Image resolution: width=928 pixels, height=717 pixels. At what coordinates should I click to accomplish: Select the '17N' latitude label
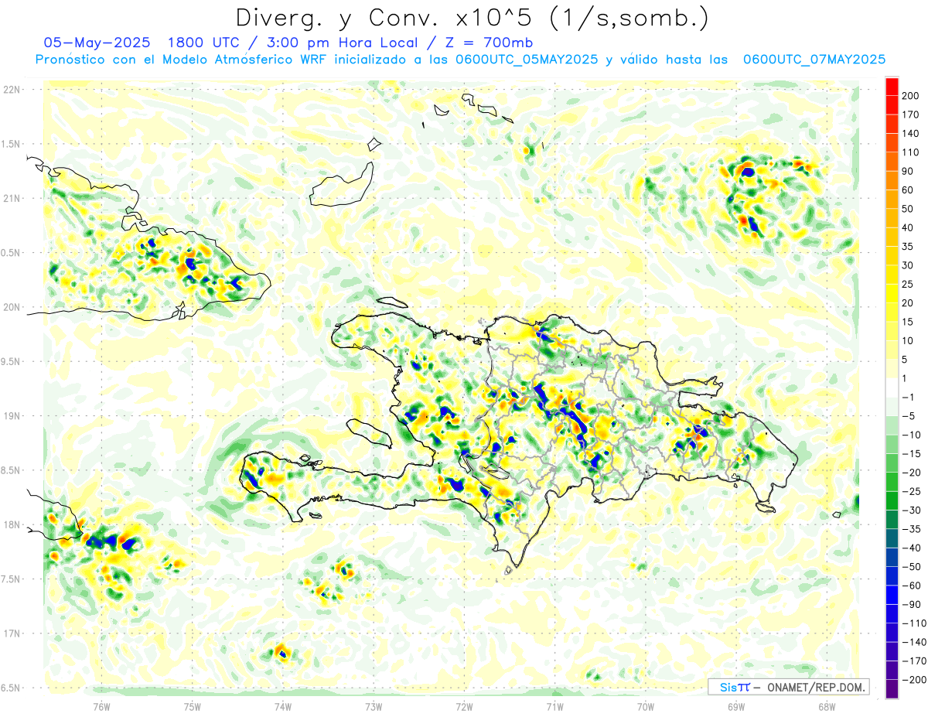click(12, 633)
